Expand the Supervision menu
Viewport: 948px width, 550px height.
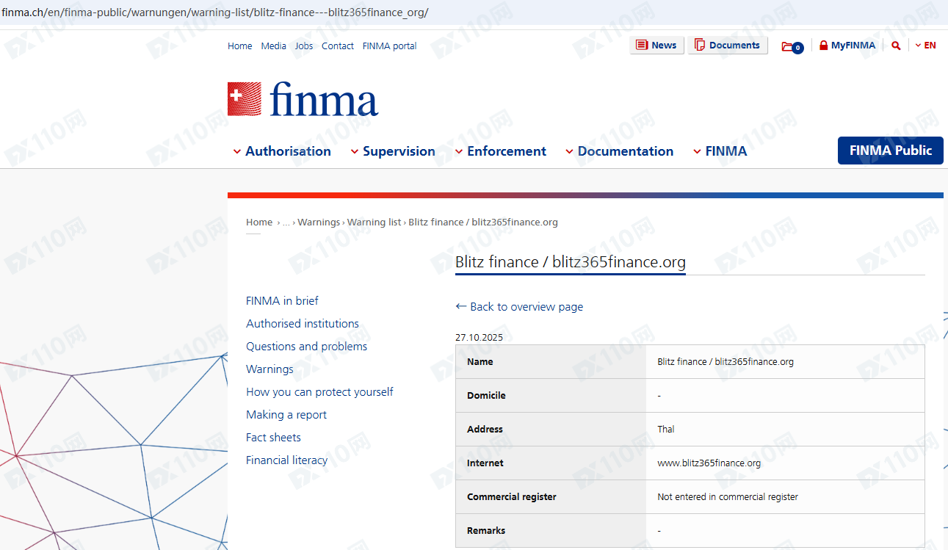tap(393, 151)
